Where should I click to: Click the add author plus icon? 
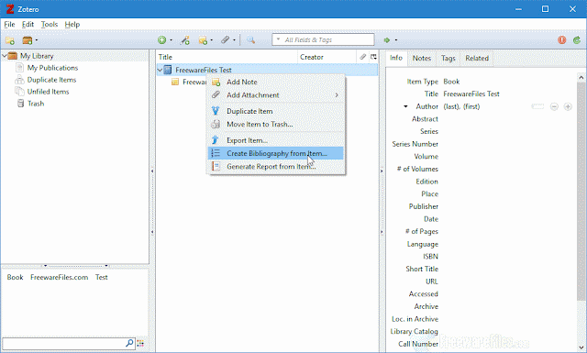point(568,106)
